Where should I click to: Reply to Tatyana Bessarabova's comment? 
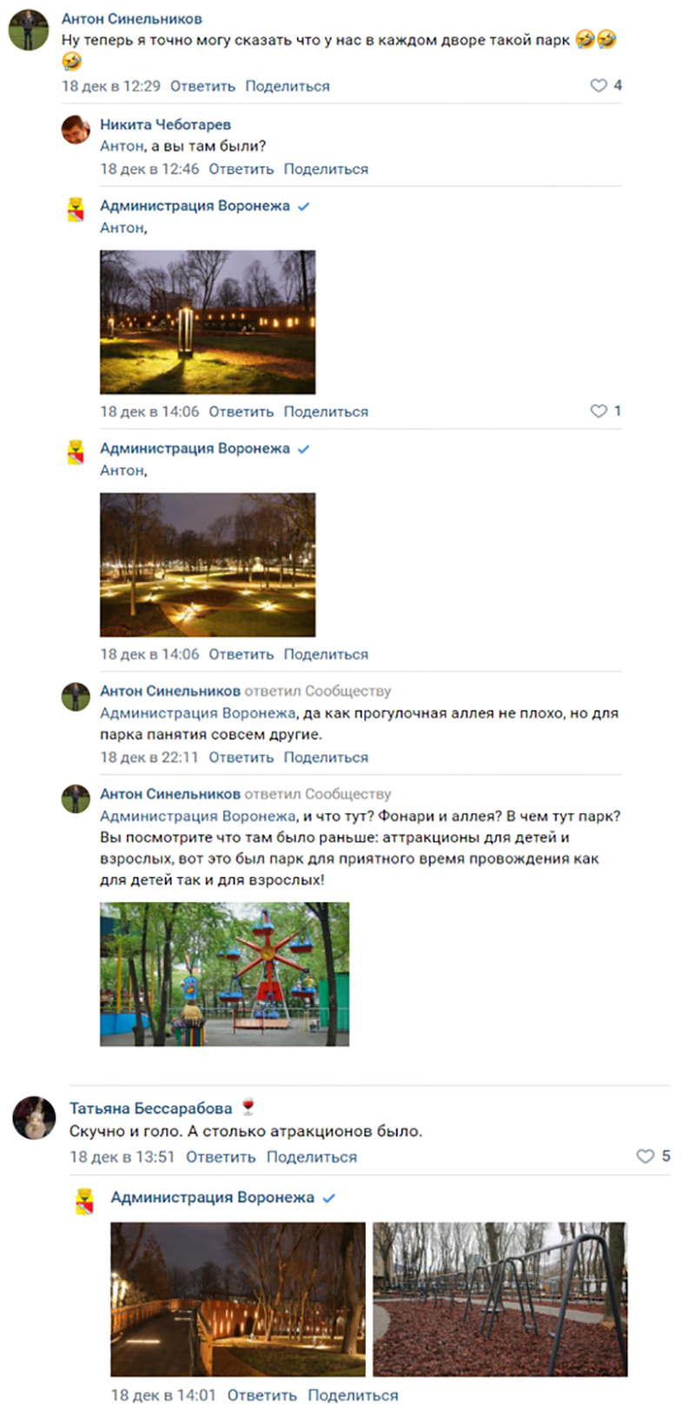click(x=221, y=1157)
